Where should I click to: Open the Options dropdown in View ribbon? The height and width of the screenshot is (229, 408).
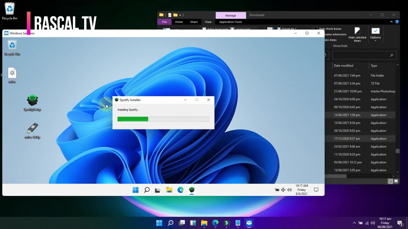coord(375,35)
